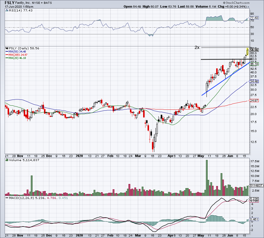Click the 17-Jun-2020 1:58pm timestamp

(19, 7)
